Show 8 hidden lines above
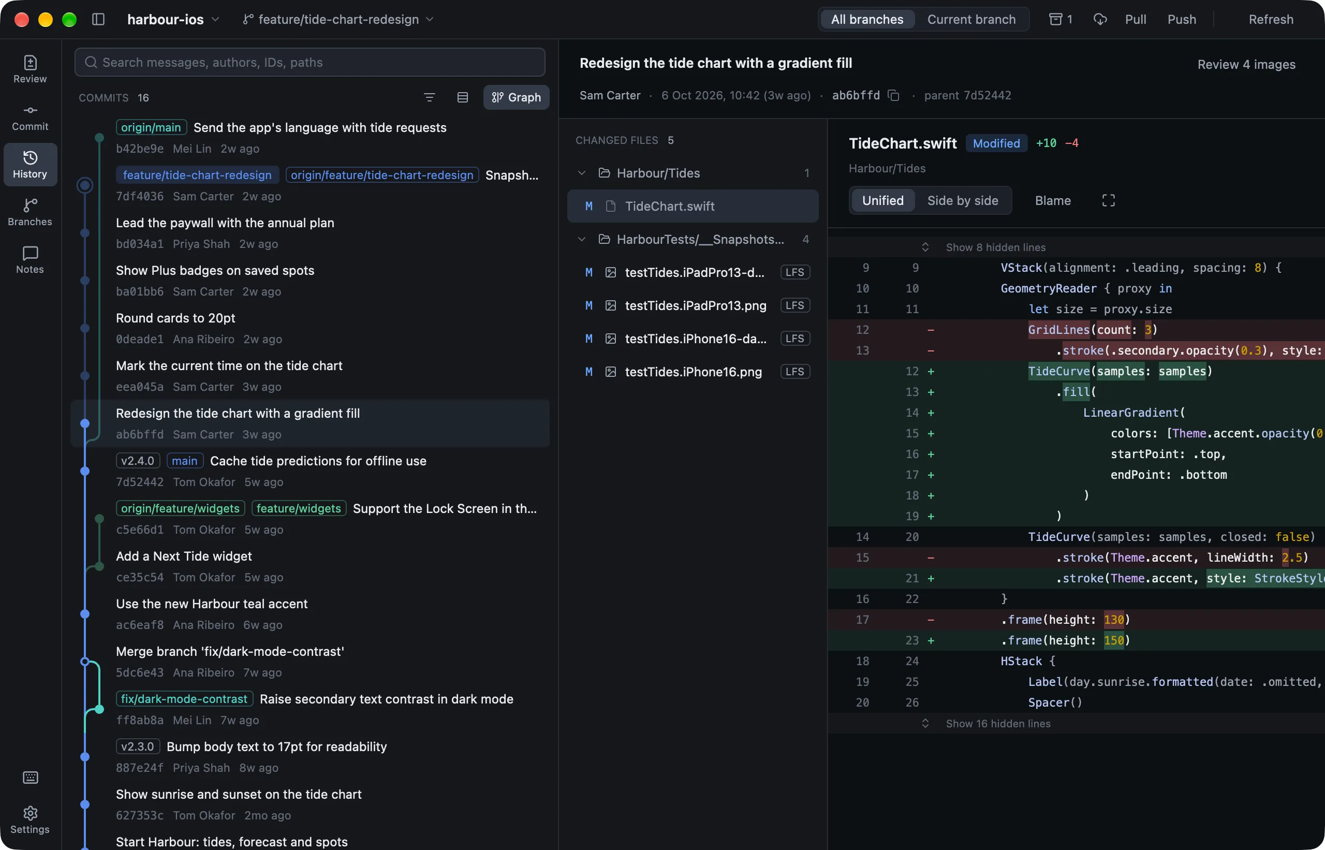The image size is (1325, 850). pos(995,247)
